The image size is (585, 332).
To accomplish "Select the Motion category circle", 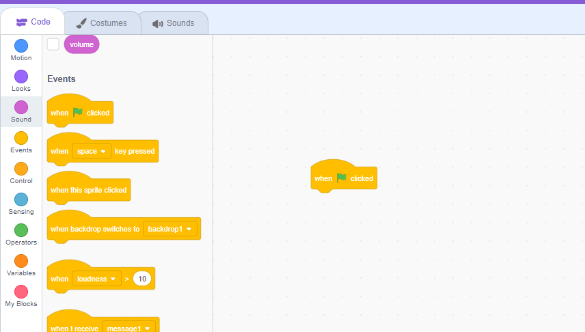I will click(21, 46).
